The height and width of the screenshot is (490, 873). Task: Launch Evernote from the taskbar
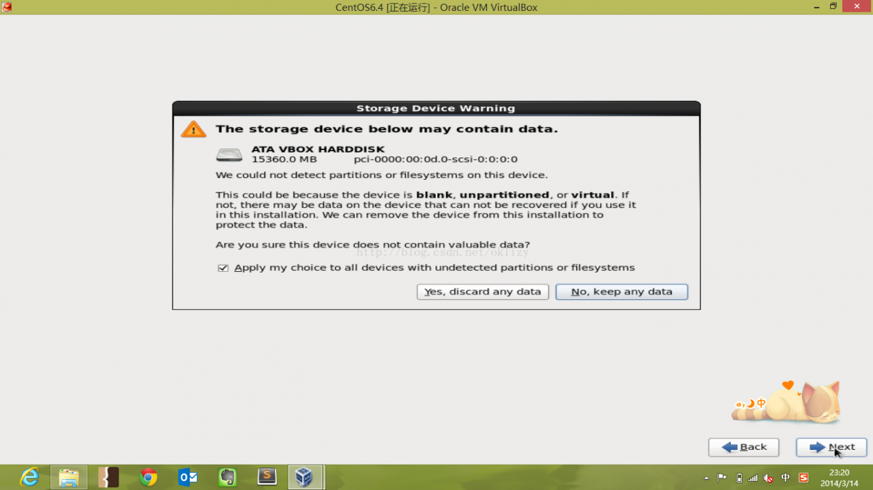click(227, 477)
